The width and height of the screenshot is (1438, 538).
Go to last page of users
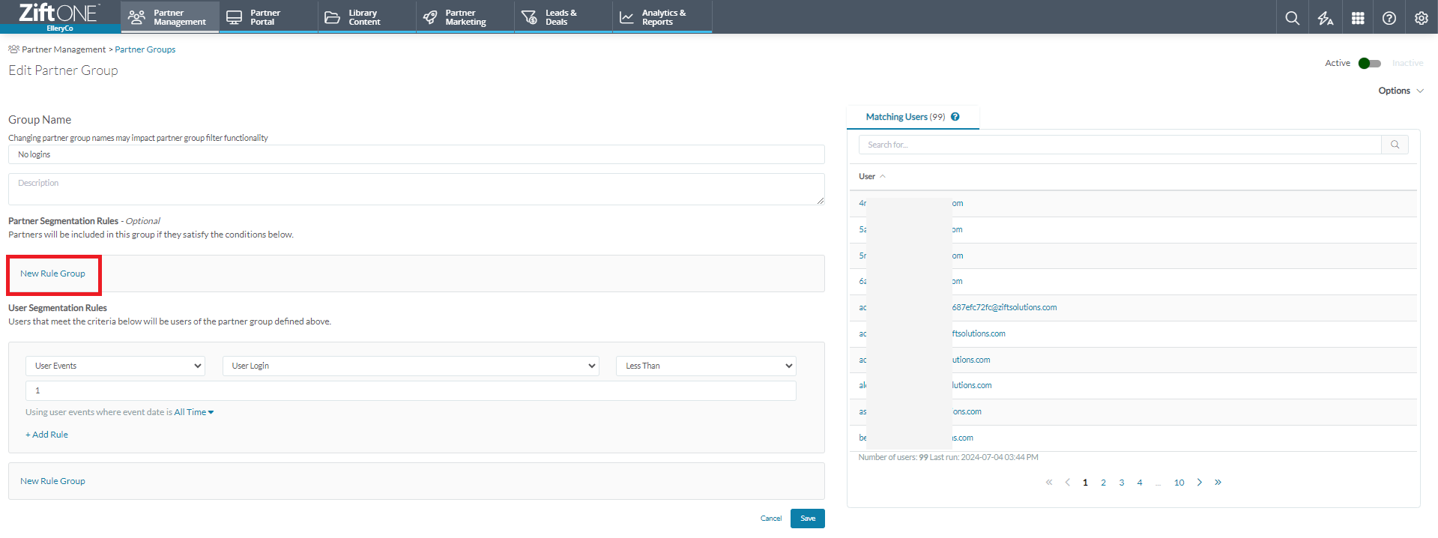(x=1218, y=483)
